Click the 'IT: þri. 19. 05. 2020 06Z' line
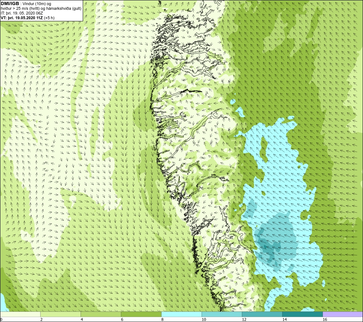The image size is (363, 322). pyautogui.click(x=22, y=13)
